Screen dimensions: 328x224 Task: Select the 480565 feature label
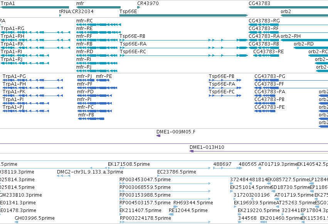click(248, 164)
